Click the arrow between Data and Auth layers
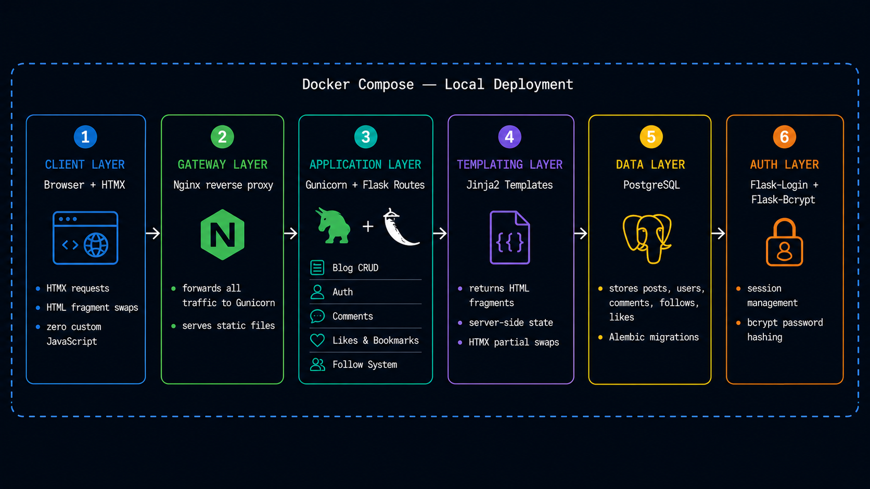The image size is (870, 489). pyautogui.click(x=718, y=233)
